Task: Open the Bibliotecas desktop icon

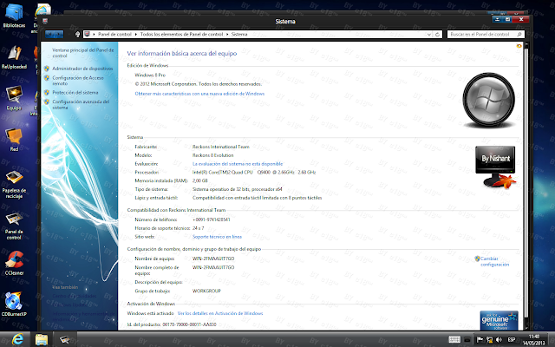Action: point(14,16)
